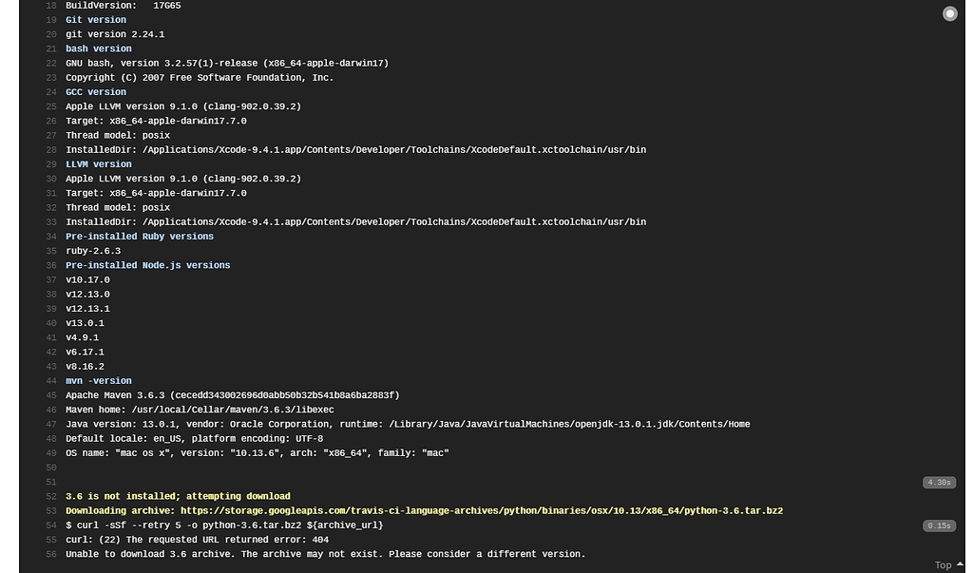Image resolution: width=973 pixels, height=573 pixels.
Task: Click the round follow-log indicator icon
Action: [949, 13]
